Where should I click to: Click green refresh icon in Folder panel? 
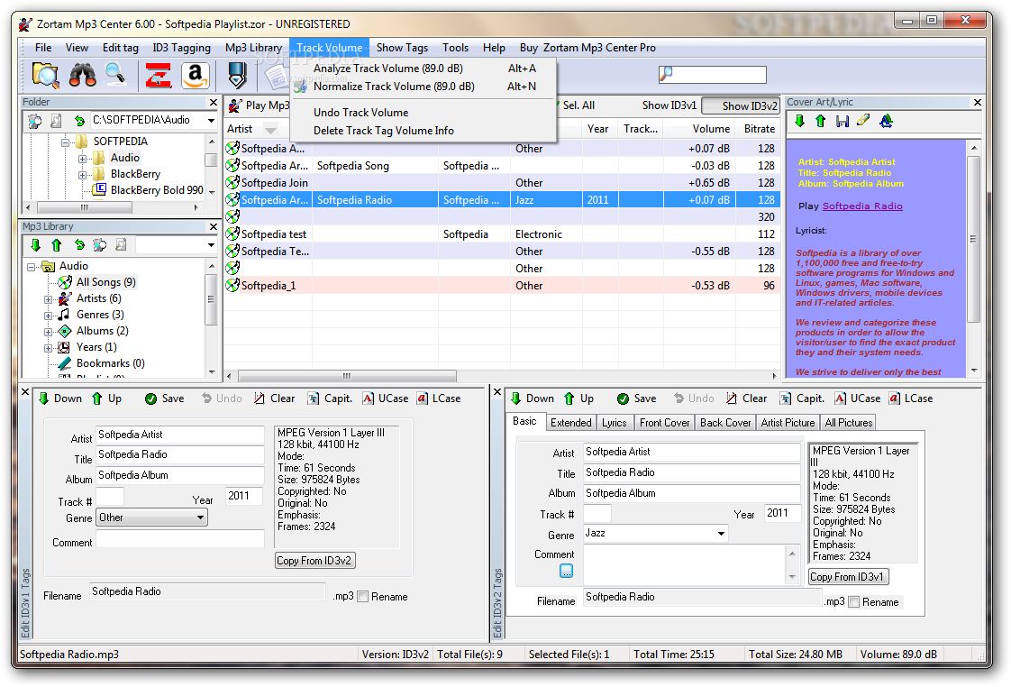[x=78, y=121]
